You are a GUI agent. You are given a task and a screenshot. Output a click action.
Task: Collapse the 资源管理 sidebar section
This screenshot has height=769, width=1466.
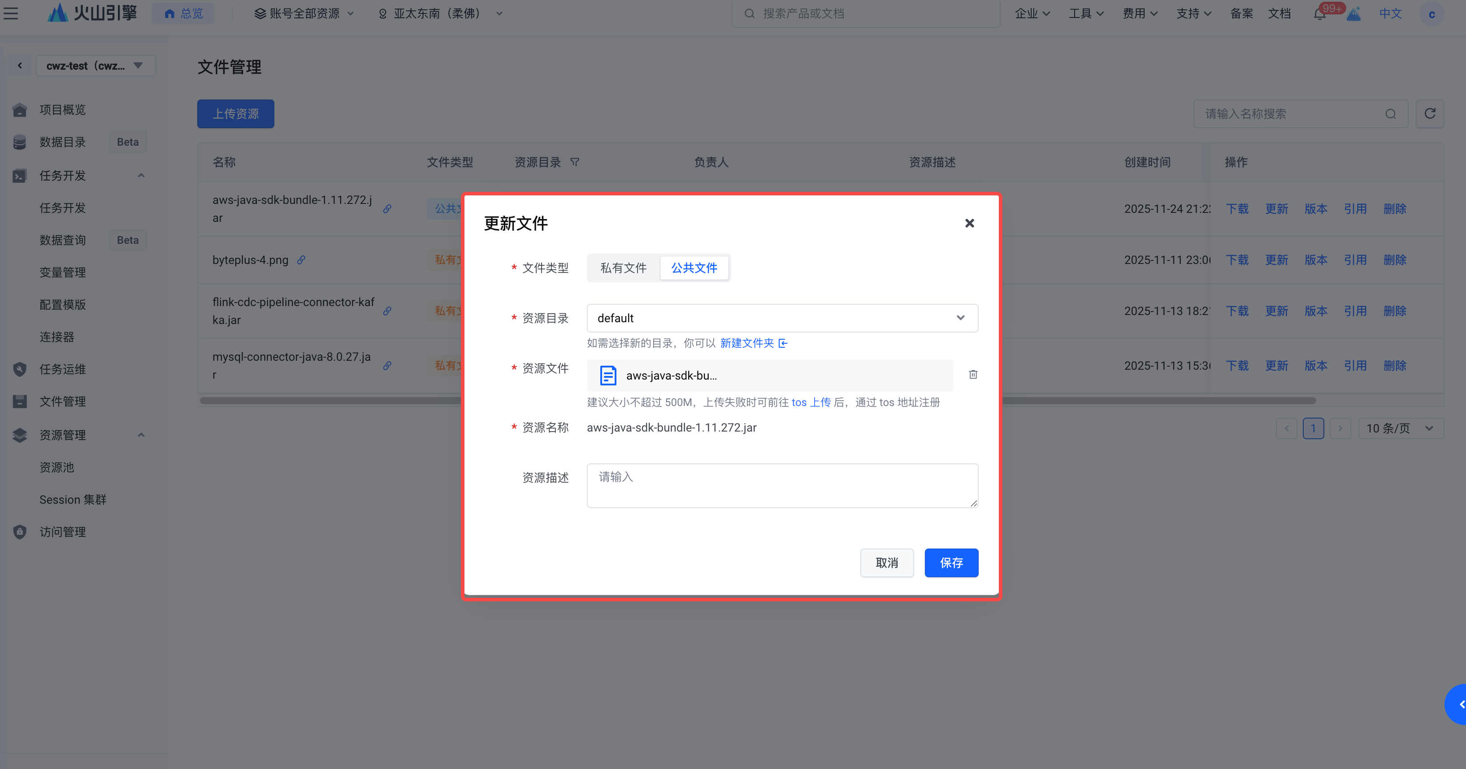141,435
